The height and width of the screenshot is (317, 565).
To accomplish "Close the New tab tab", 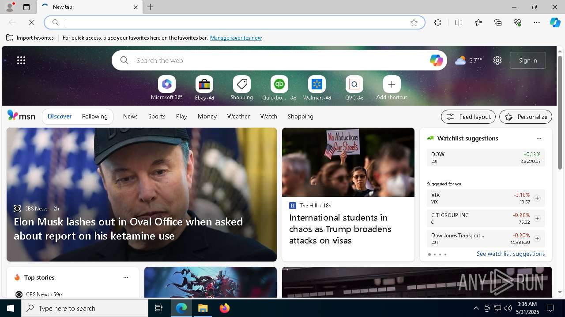I will tap(136, 7).
